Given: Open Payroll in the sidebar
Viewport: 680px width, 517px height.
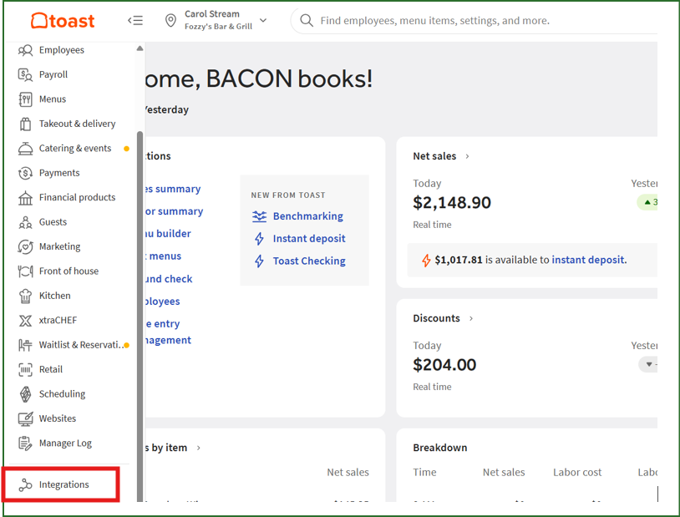Looking at the screenshot, I should (x=53, y=74).
